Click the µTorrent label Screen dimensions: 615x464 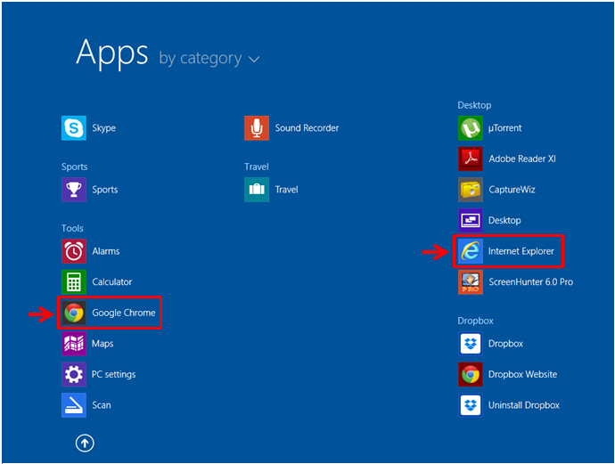click(x=505, y=128)
